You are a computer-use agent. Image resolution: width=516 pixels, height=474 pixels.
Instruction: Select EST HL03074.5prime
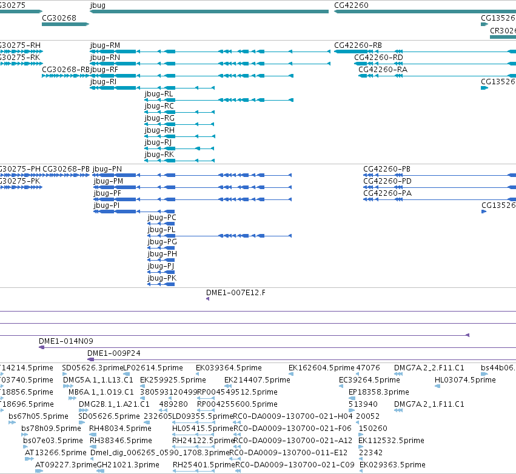point(465,380)
